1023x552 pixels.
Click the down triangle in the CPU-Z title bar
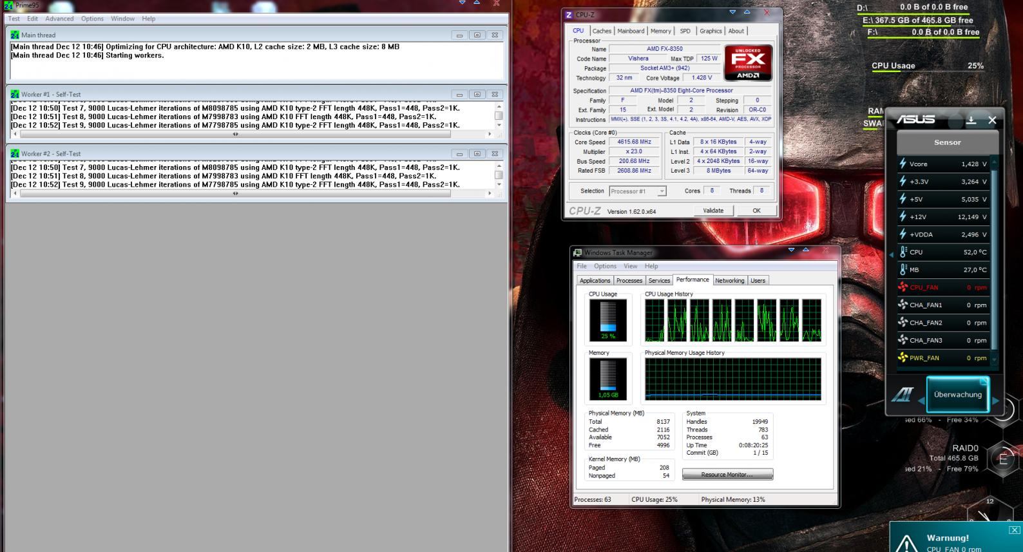click(732, 12)
